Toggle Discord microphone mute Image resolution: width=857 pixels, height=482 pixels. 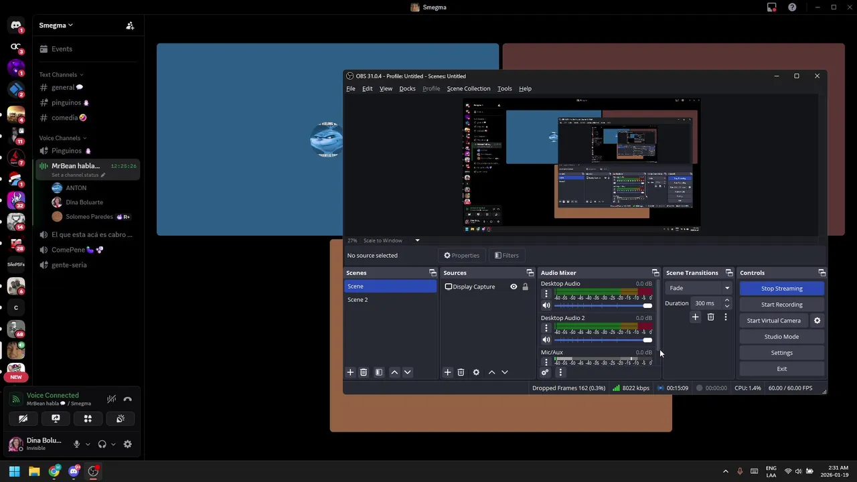click(76, 444)
